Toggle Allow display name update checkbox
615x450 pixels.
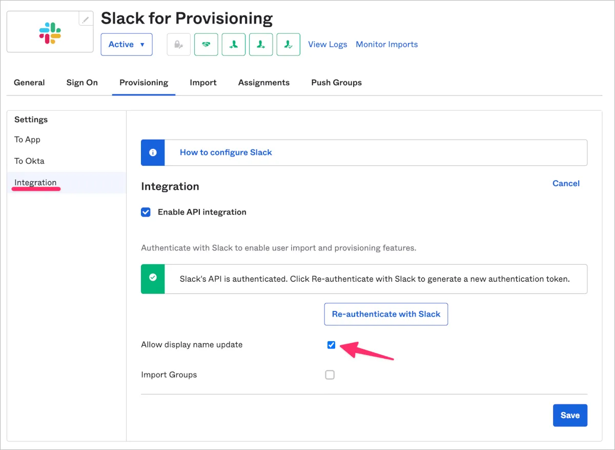tap(331, 345)
